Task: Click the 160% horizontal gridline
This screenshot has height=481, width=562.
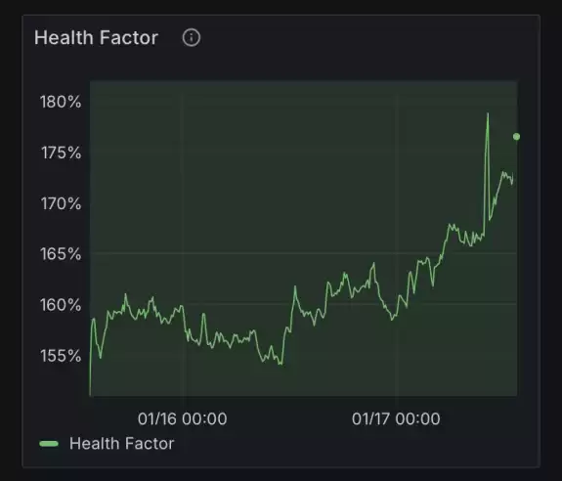Action: coord(303,304)
